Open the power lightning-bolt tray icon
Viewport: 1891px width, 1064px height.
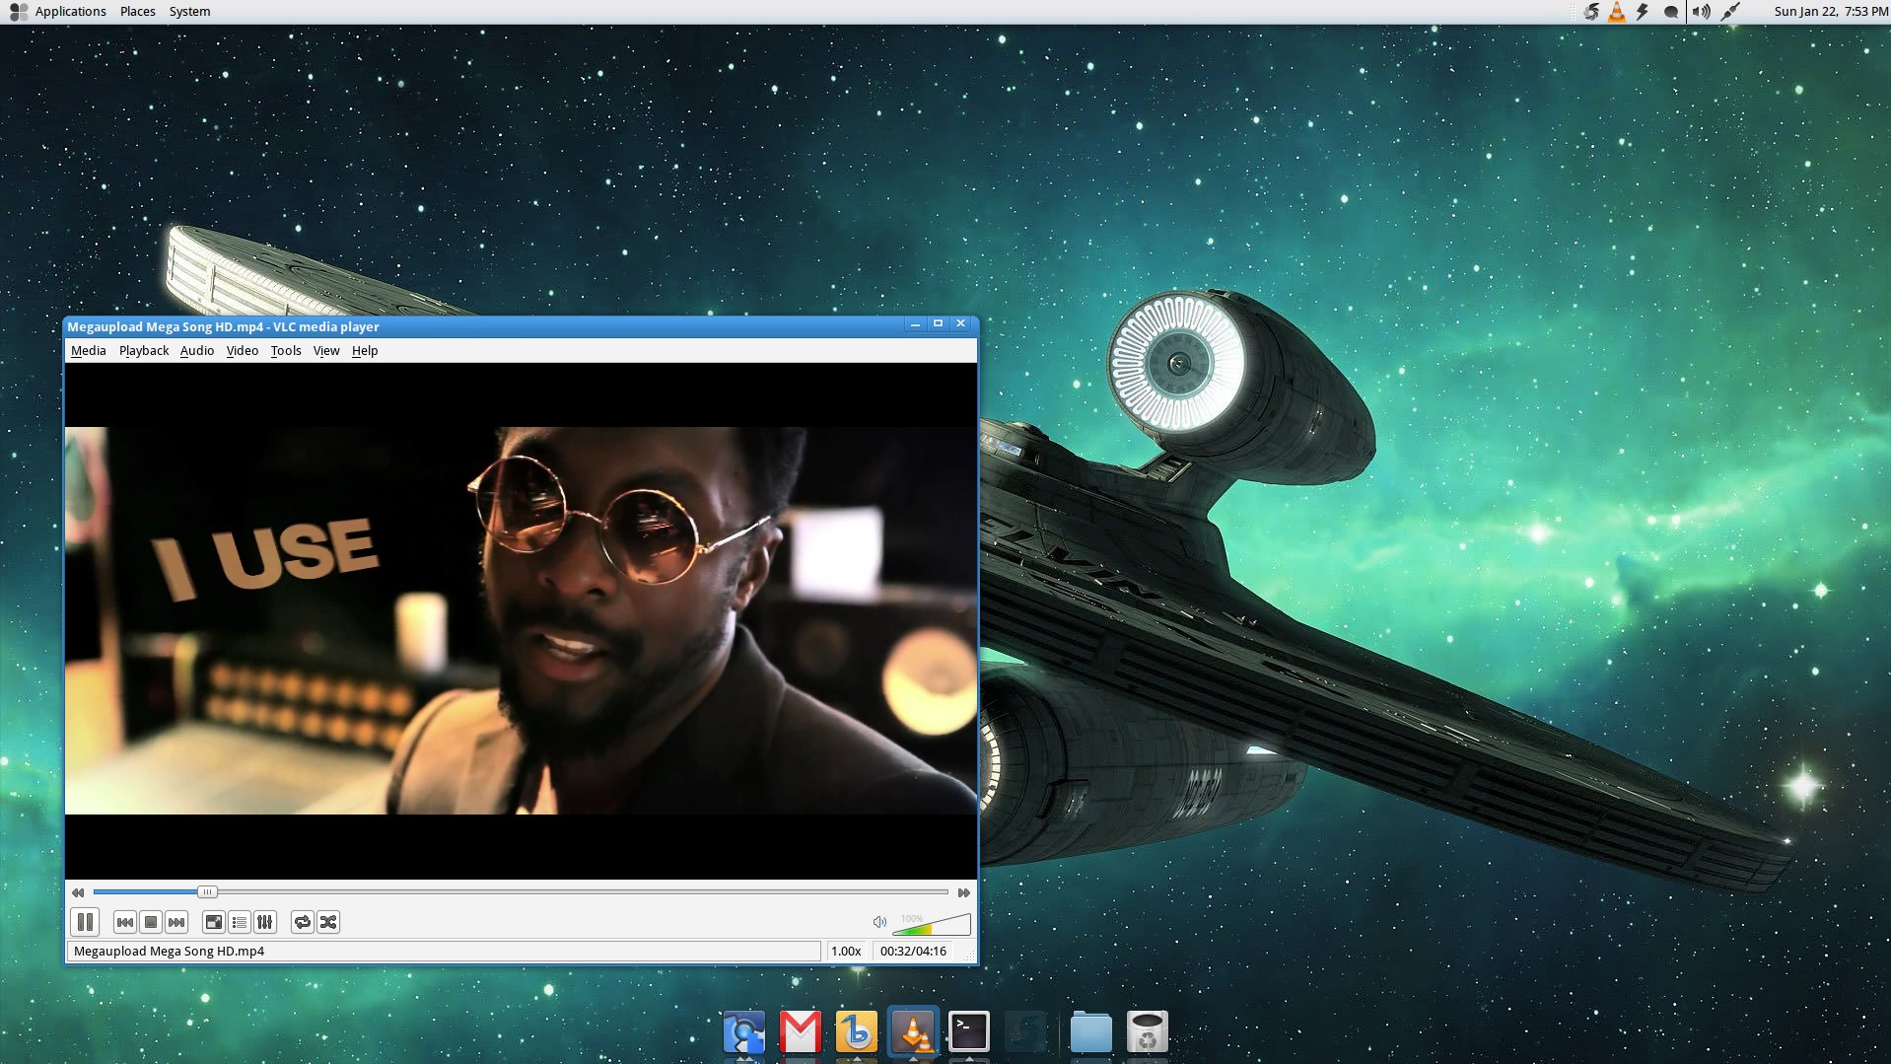tap(1643, 12)
